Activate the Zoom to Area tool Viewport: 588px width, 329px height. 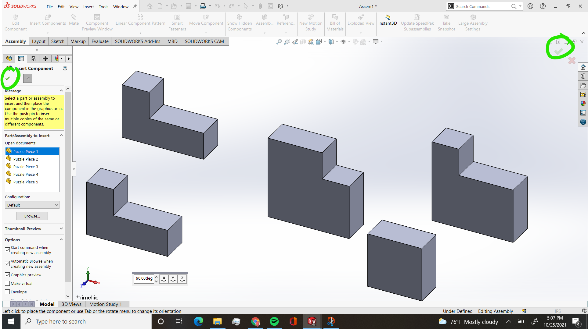click(287, 42)
